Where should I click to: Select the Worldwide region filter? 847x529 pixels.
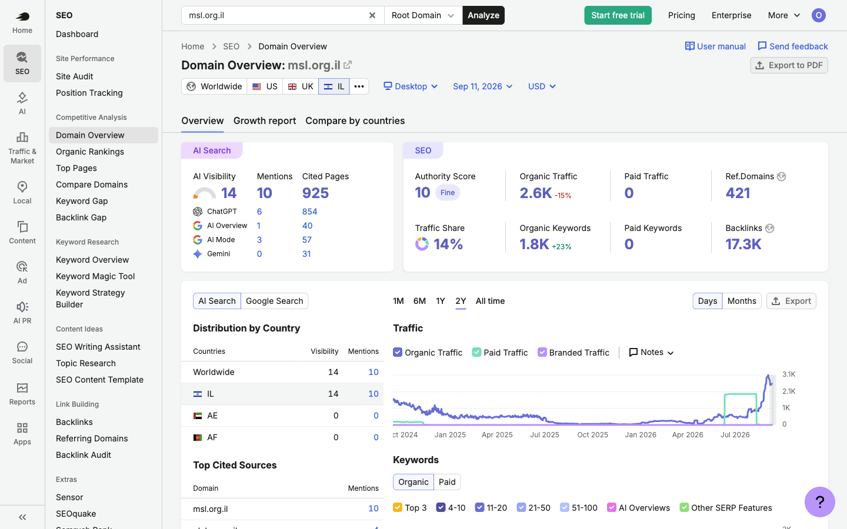(x=214, y=86)
